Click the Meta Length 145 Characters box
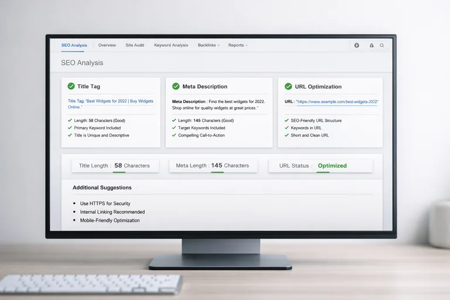 pyautogui.click(x=213, y=166)
